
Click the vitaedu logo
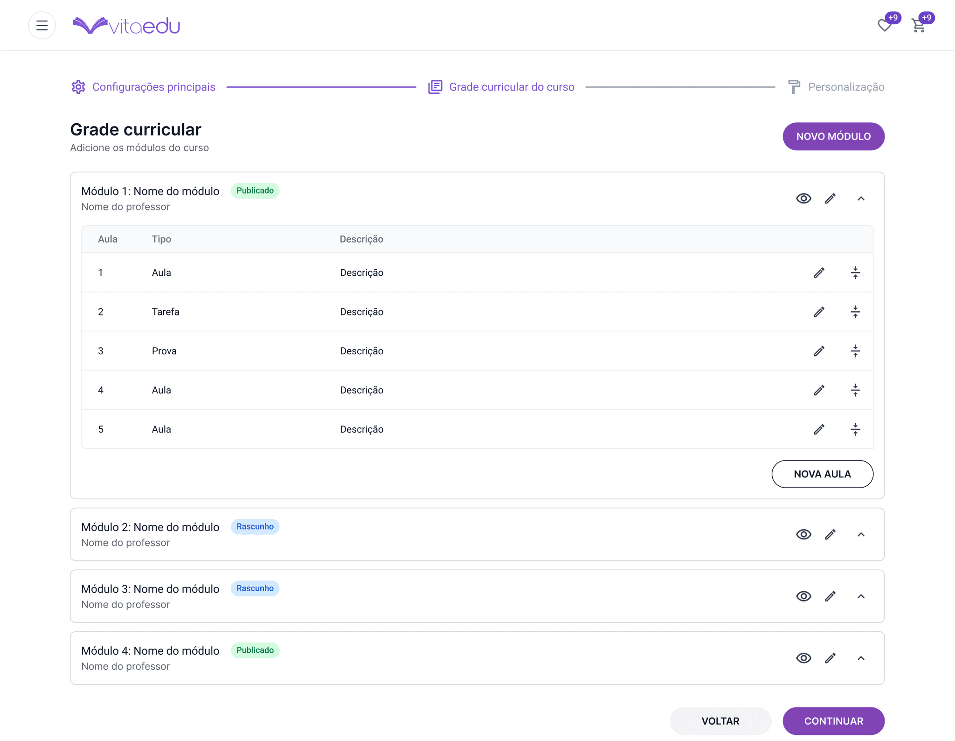pos(126,26)
